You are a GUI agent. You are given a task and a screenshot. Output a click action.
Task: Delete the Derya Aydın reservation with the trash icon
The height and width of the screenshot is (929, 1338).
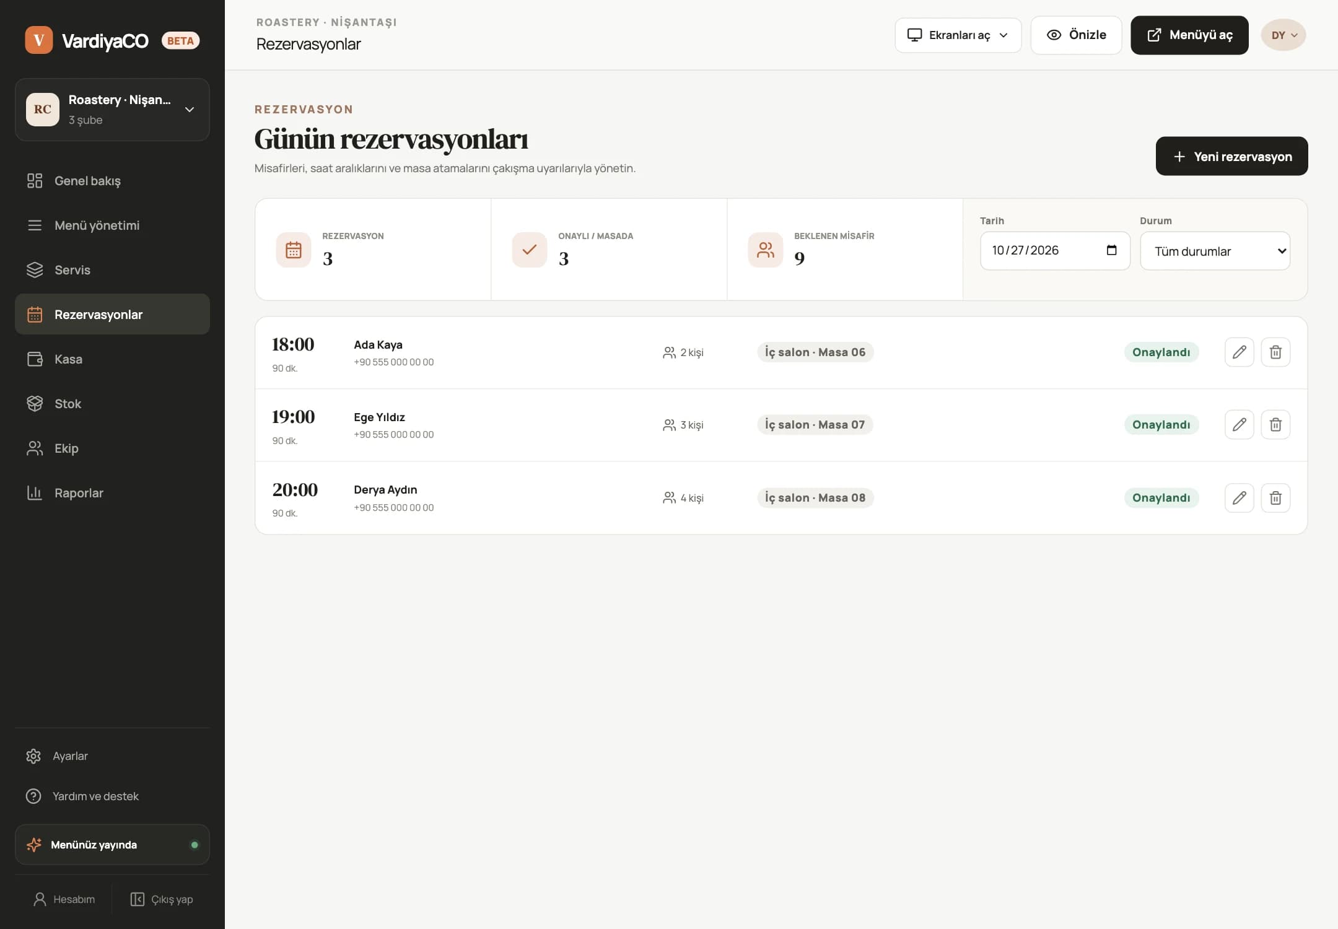tap(1275, 498)
